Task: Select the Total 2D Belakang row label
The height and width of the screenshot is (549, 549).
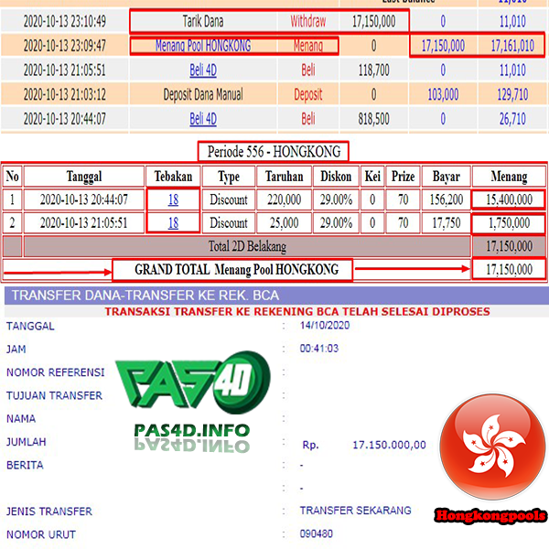Action: pos(247,246)
